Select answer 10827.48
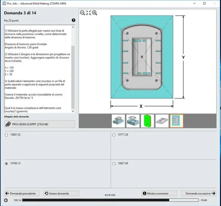 point(114,164)
